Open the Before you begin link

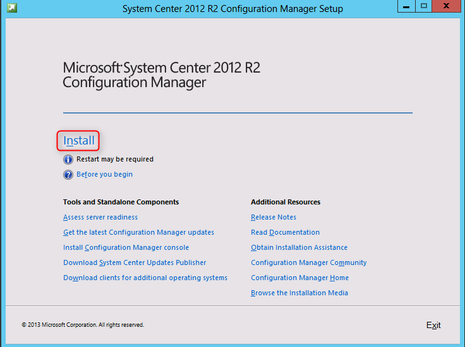104,174
